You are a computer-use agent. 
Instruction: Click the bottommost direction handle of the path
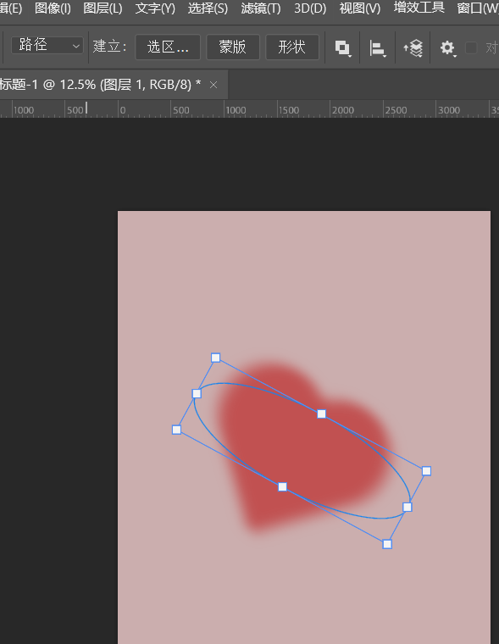click(387, 544)
